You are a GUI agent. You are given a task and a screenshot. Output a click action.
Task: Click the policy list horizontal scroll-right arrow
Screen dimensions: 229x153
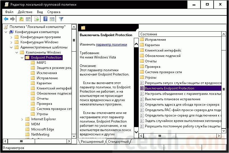tap(219, 136)
